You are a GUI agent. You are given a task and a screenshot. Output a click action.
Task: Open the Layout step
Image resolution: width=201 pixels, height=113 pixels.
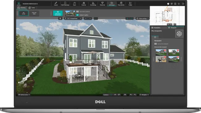(56, 4)
